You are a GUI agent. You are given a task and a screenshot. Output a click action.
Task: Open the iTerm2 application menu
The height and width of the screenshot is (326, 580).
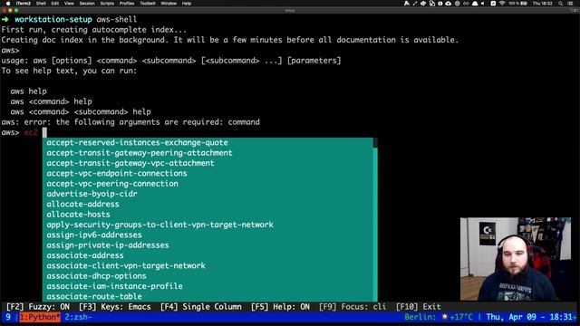(x=24, y=4)
